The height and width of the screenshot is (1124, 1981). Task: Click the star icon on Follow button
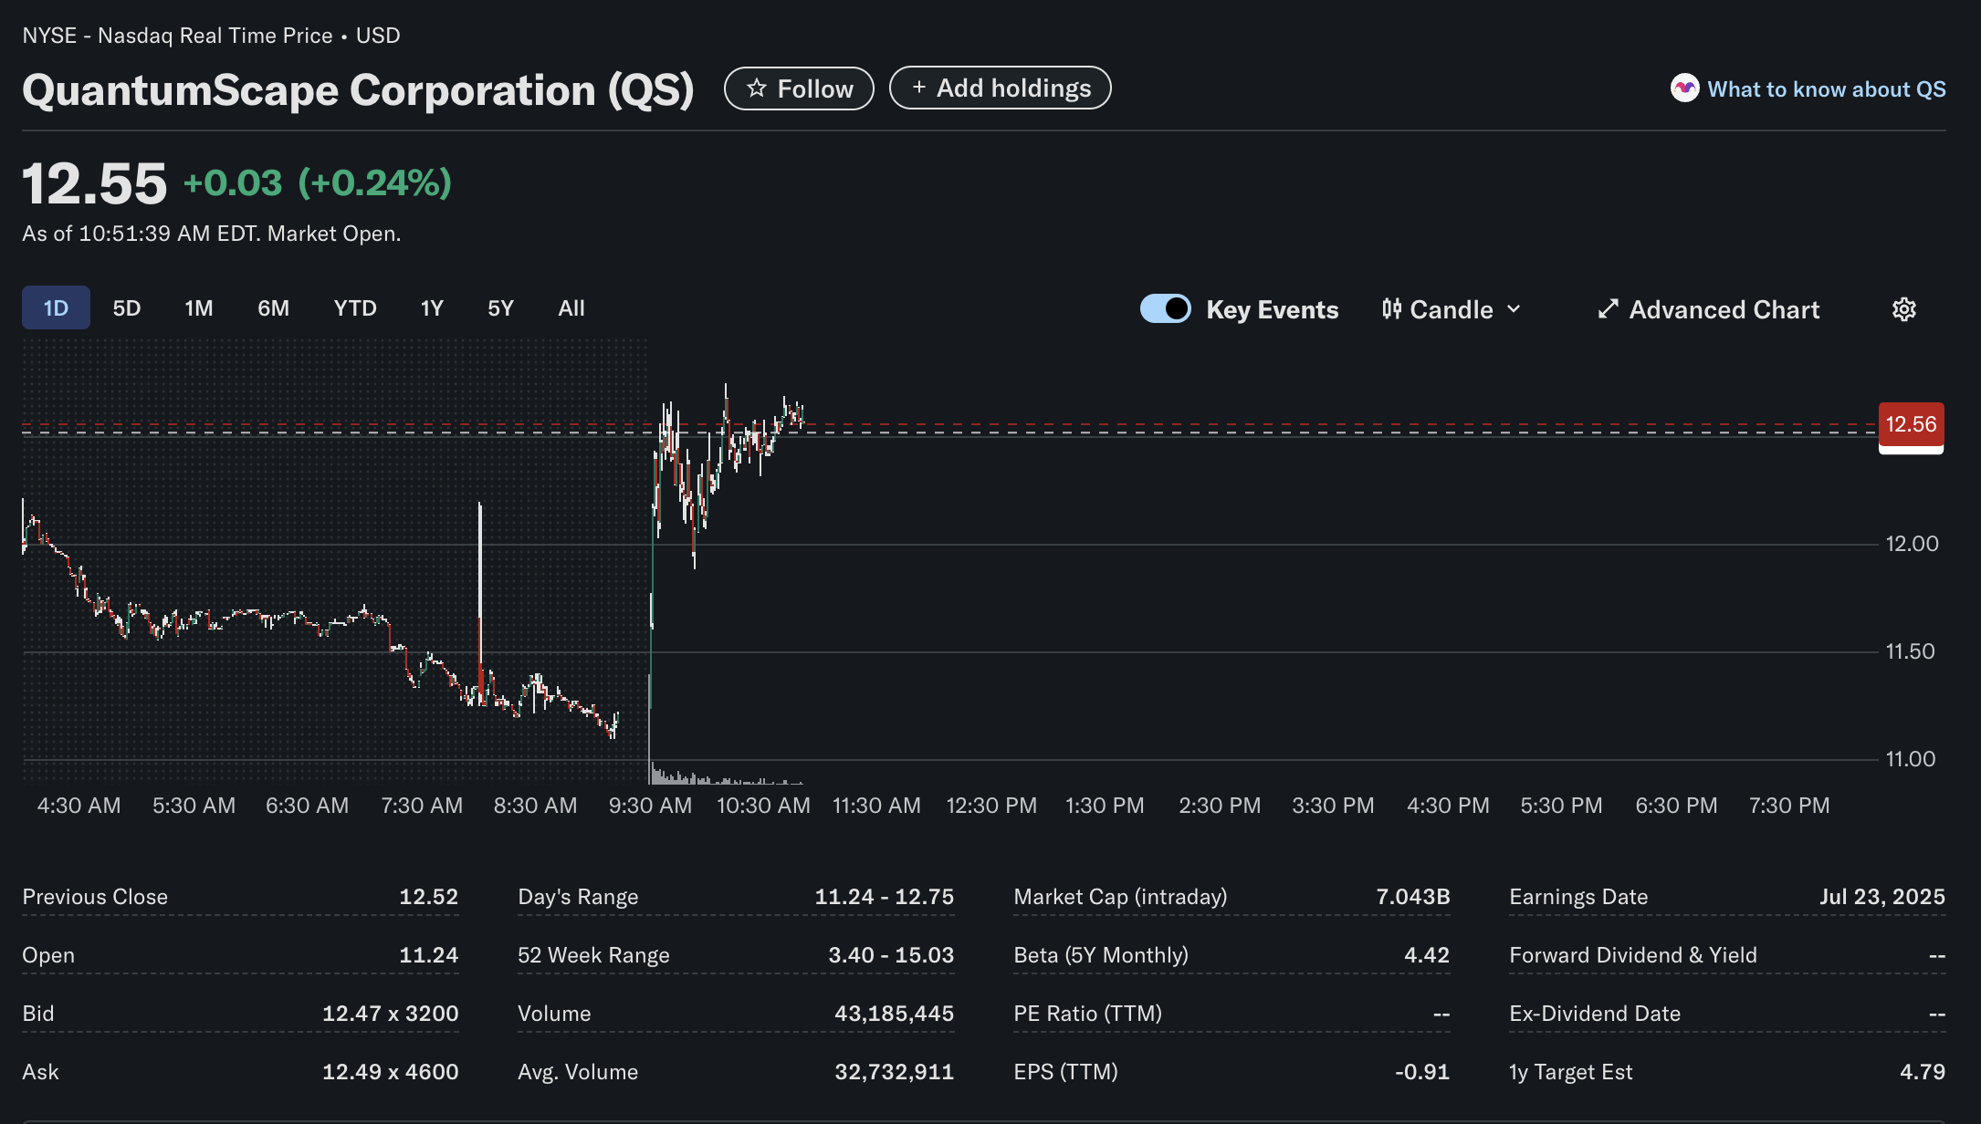[756, 88]
